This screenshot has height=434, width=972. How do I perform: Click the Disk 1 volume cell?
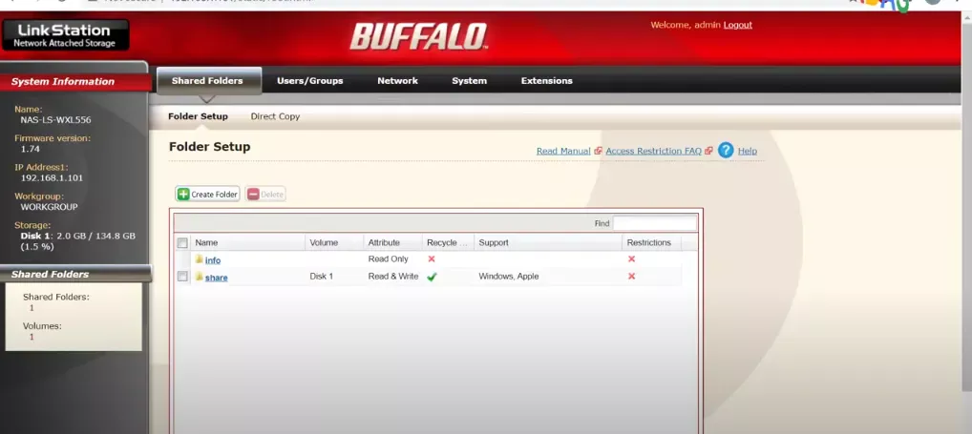pyautogui.click(x=321, y=276)
